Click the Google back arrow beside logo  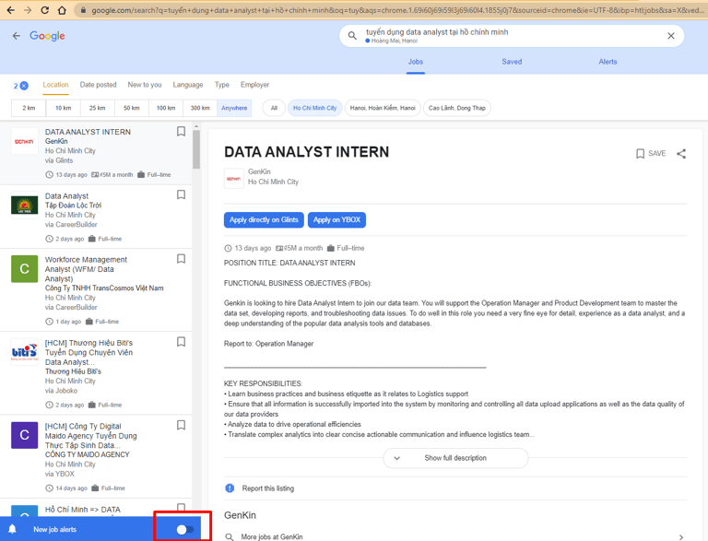pyautogui.click(x=17, y=36)
